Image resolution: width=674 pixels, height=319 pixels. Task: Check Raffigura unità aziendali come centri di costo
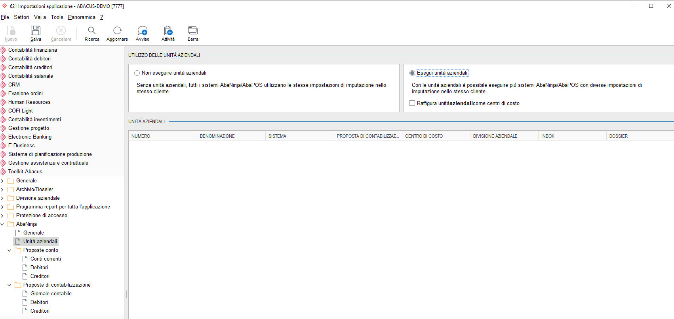[412, 103]
